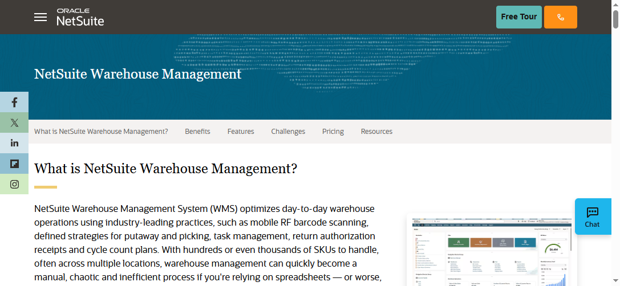The image size is (620, 286).
Task: Share page on Flipboard
Action: tap(14, 164)
